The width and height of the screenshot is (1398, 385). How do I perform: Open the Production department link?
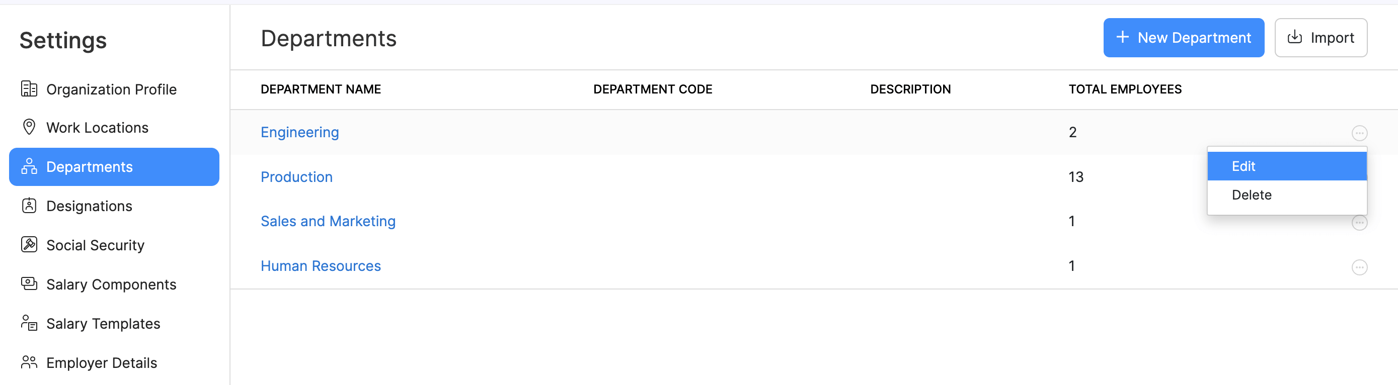tap(296, 177)
